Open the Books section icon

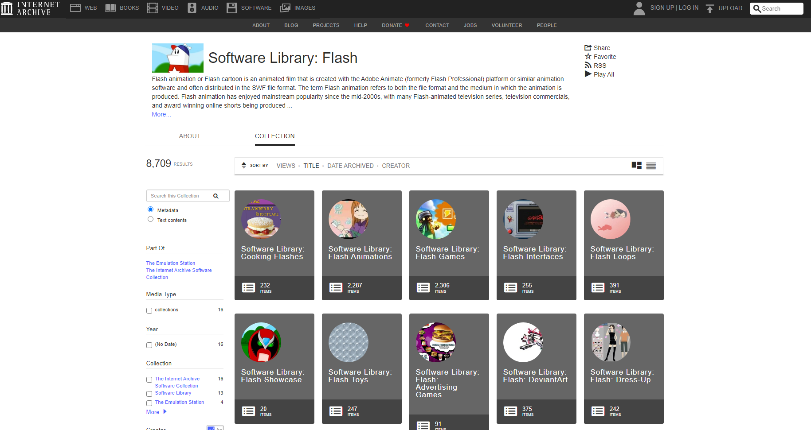coord(110,8)
